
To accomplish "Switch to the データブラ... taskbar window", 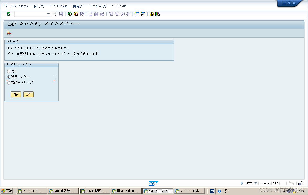I will tap(32, 191).
